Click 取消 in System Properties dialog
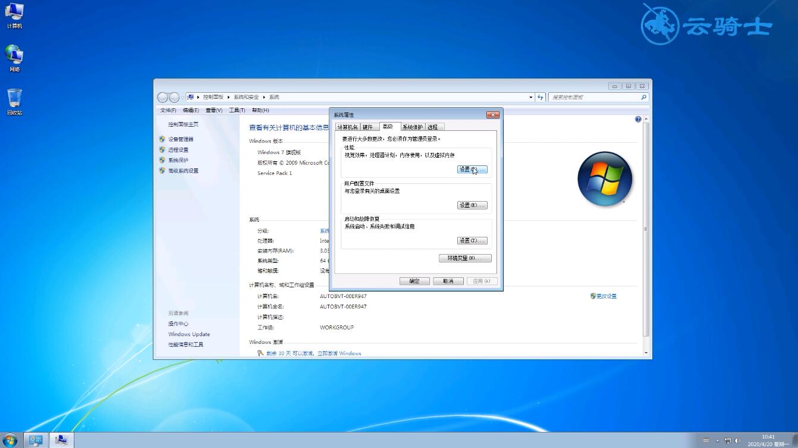Image resolution: width=798 pixels, height=448 pixels. [448, 281]
